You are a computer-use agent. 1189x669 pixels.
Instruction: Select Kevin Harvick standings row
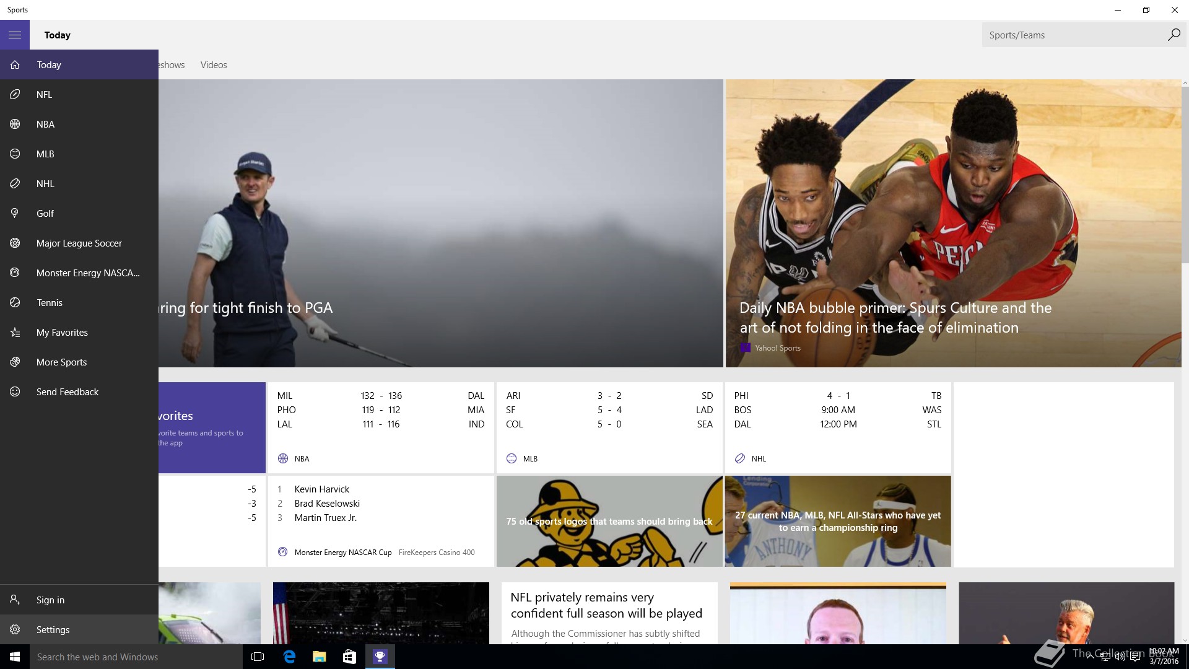[x=381, y=489]
